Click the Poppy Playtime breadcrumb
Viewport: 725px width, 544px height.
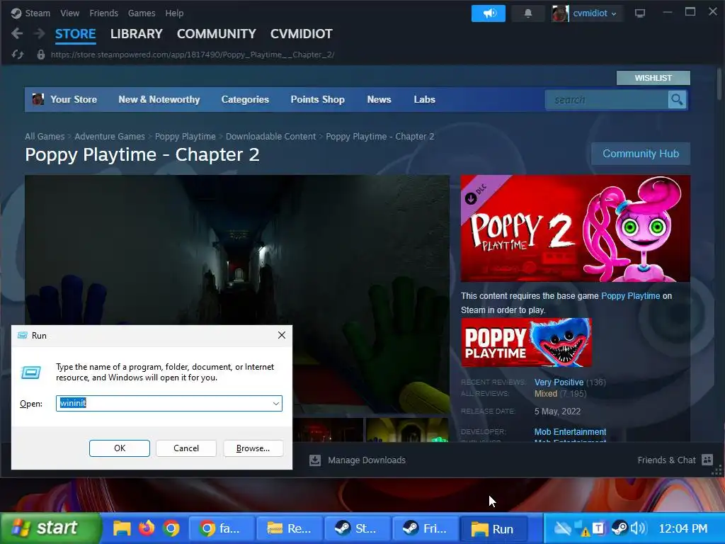point(185,137)
